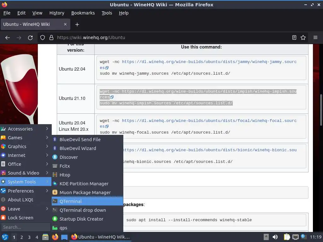Follow the winehq-impish.sources download link

click(x=209, y=91)
